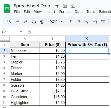The image size is (111, 108).
Task: Click the Price with 8% Tax header
Action: (87, 45)
